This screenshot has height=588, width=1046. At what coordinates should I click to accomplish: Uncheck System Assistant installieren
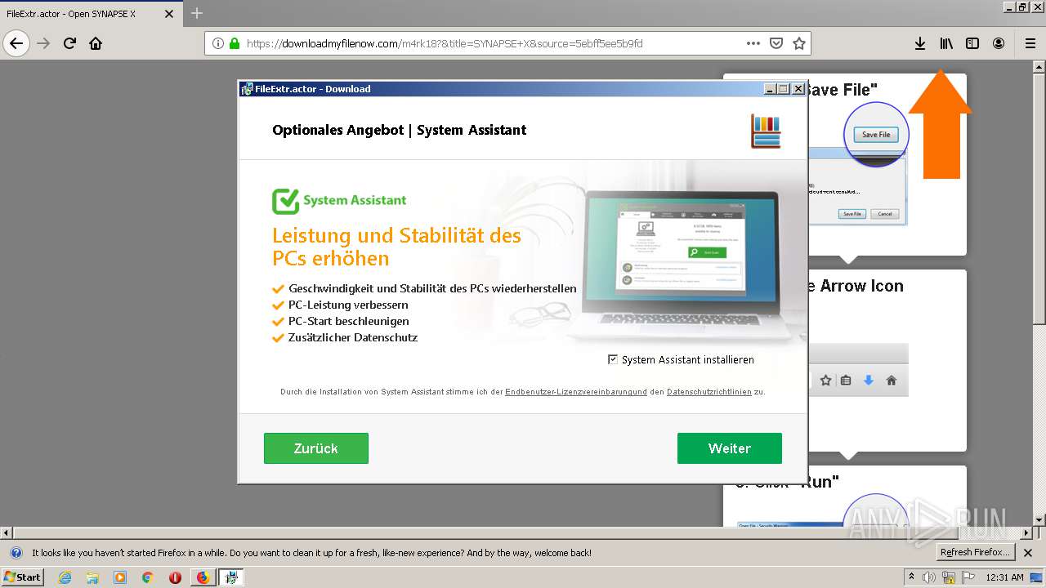(613, 359)
